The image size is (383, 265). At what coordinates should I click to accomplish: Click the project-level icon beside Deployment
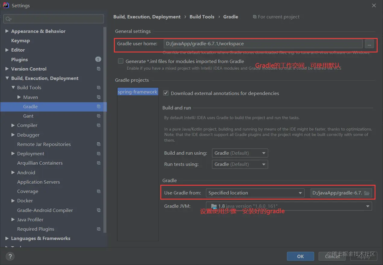click(x=99, y=153)
